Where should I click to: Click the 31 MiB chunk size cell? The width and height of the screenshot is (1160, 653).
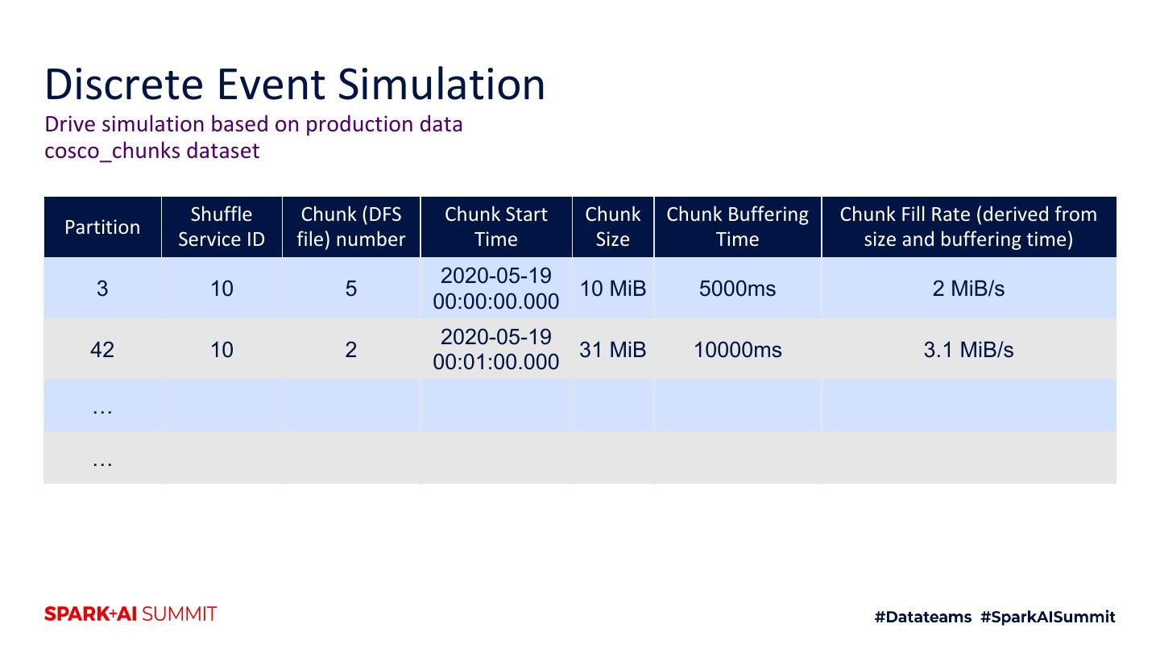pyautogui.click(x=613, y=349)
